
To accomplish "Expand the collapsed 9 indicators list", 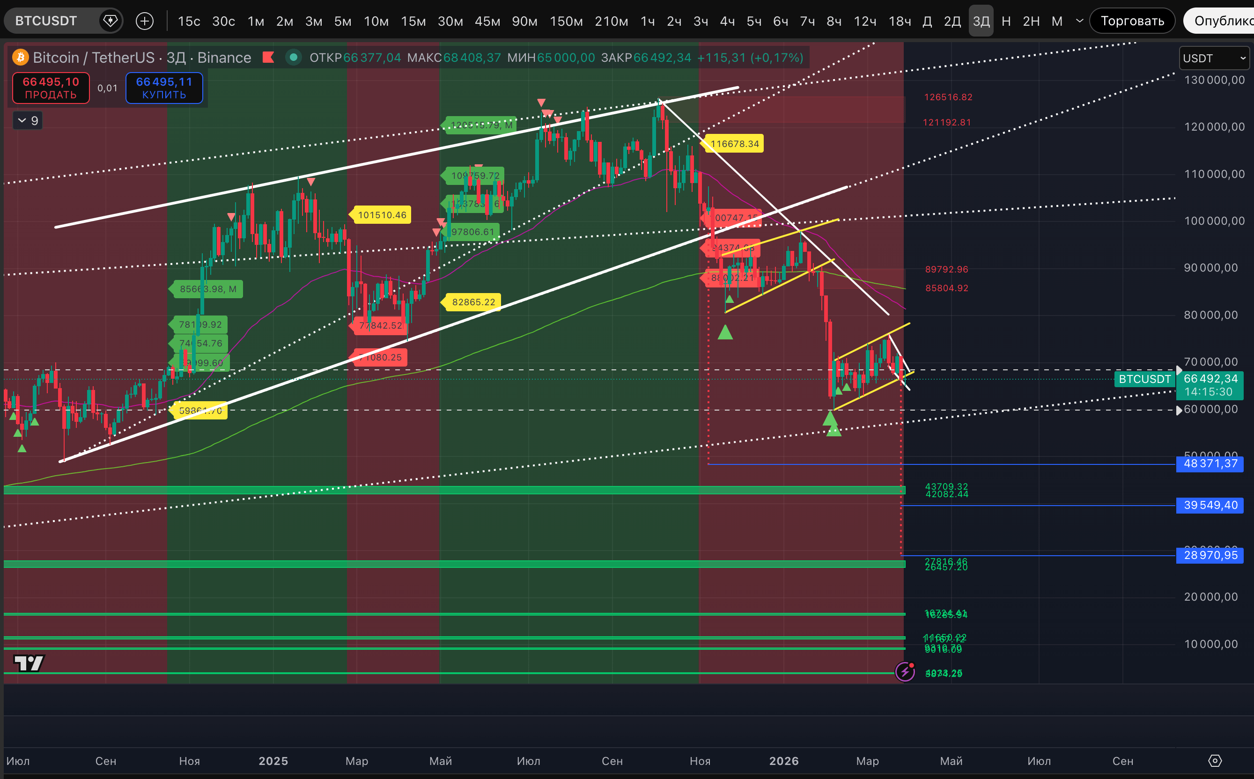I will 28,121.
